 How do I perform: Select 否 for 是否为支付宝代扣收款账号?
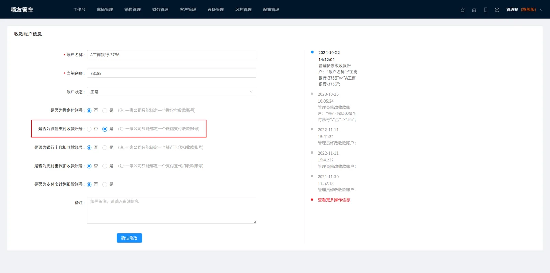pos(89,166)
